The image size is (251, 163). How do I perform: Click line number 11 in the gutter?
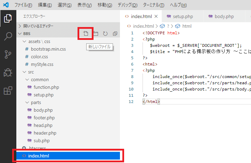[x=131, y=95]
